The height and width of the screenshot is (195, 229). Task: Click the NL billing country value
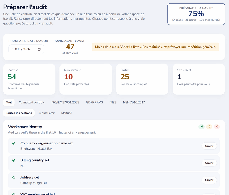pos(22,166)
